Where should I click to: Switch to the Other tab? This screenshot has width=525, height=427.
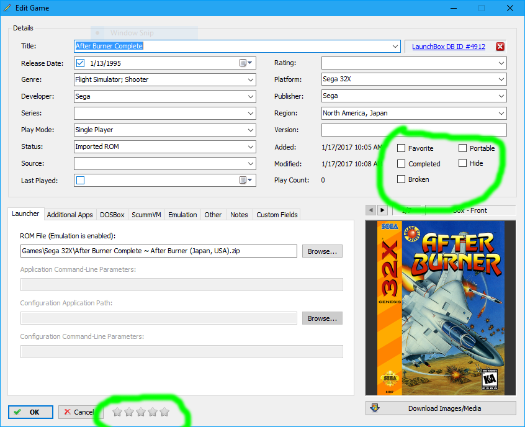click(213, 215)
